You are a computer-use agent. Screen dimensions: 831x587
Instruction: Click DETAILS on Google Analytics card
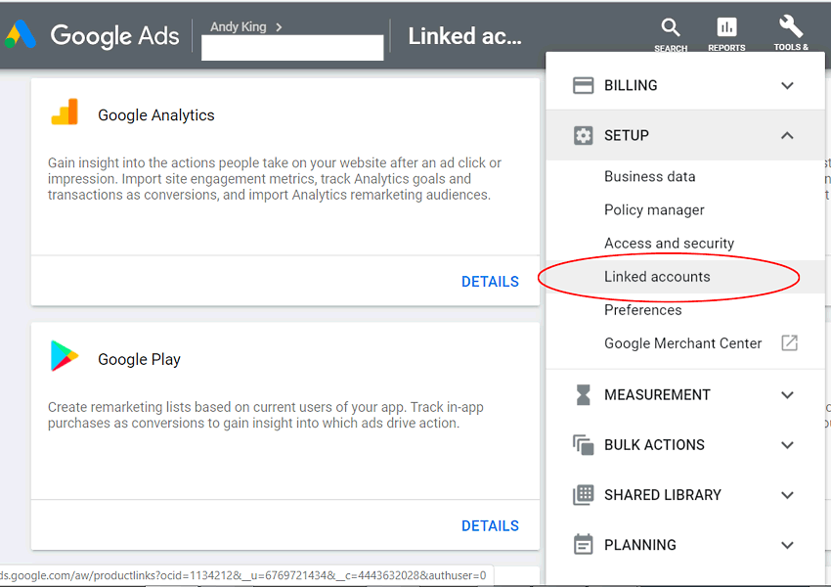click(490, 282)
